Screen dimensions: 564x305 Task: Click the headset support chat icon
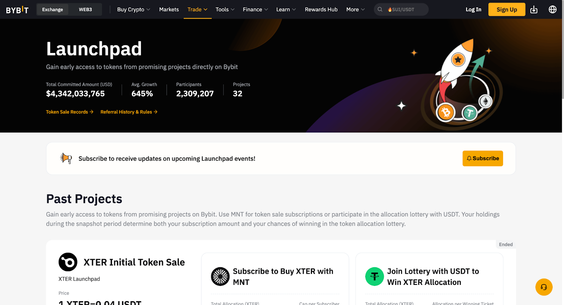pyautogui.click(x=544, y=287)
